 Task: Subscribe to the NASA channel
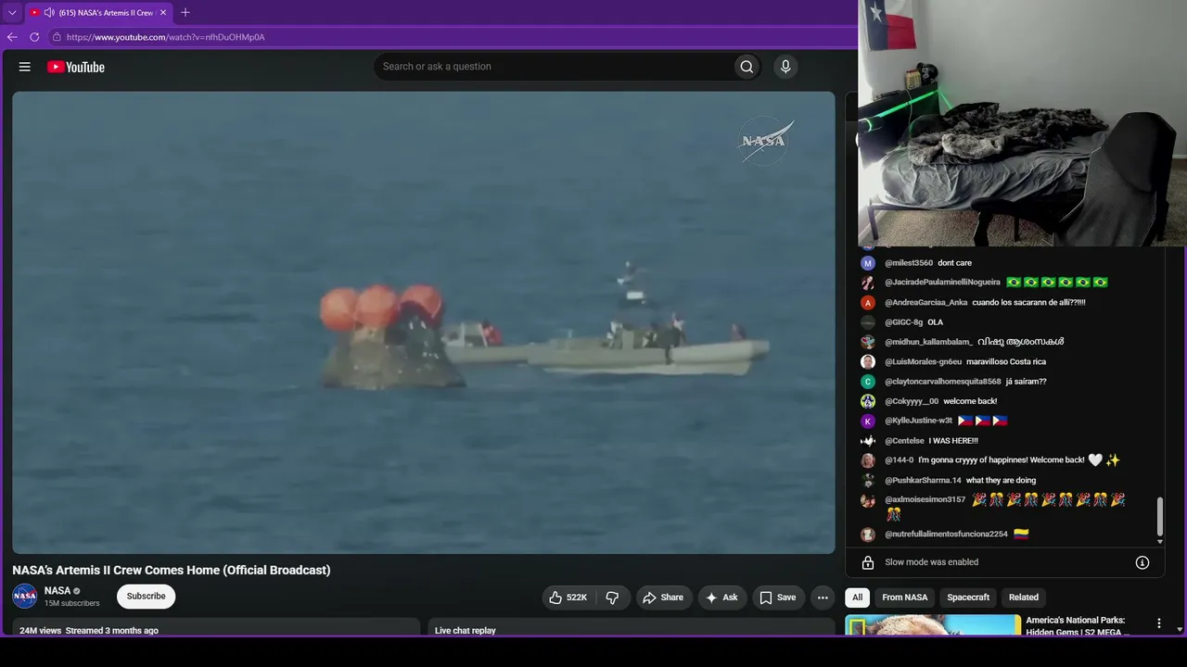146,597
